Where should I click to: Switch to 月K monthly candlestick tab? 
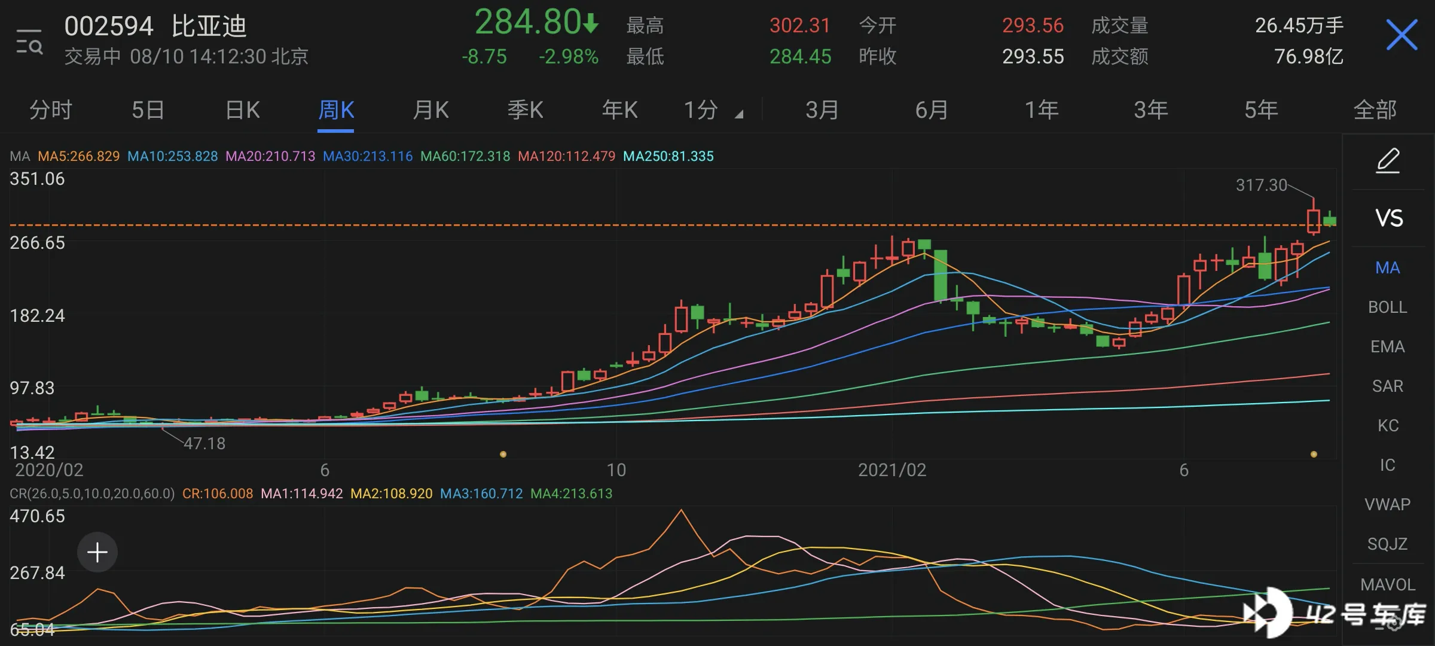point(430,110)
